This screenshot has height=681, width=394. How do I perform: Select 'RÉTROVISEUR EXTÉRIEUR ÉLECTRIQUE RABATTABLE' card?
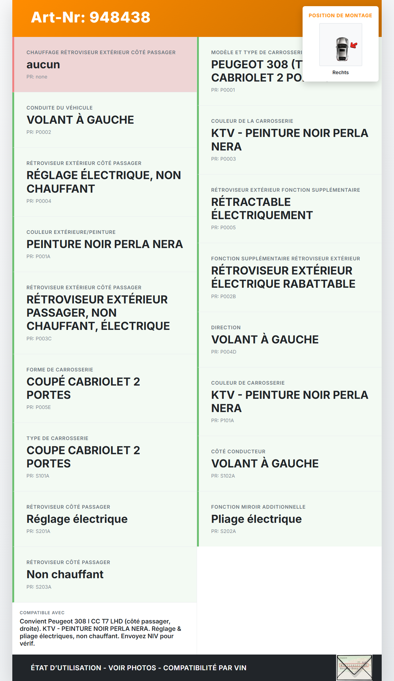(x=289, y=277)
